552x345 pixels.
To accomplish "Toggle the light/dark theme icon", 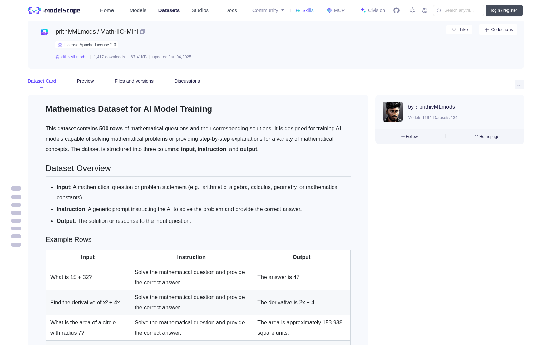I will click(x=412, y=10).
